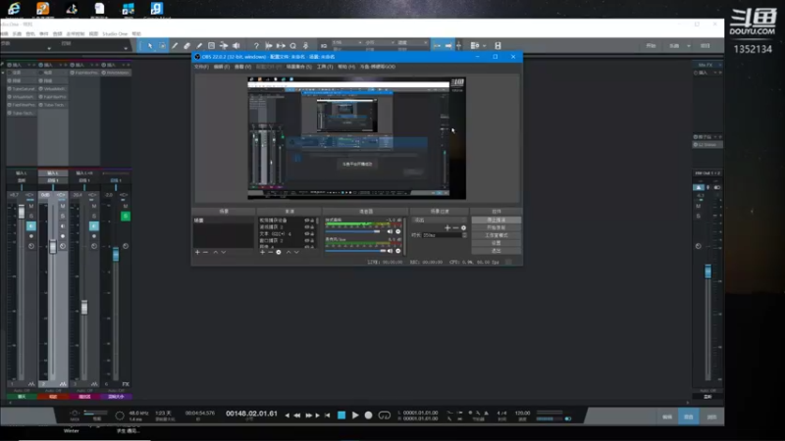Click OBS start recording button
The image size is (785, 441).
point(497,227)
